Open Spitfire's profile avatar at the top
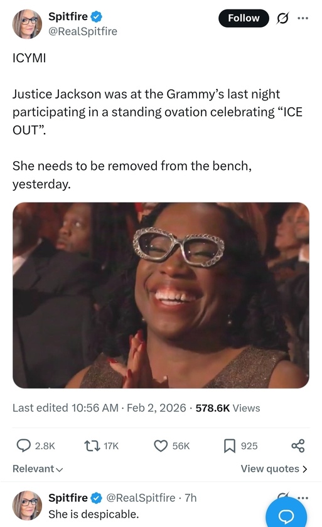The height and width of the screenshot is (527, 322). [27, 24]
